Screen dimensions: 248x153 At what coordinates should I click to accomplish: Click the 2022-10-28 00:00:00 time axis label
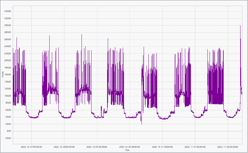[x=64, y=147]
